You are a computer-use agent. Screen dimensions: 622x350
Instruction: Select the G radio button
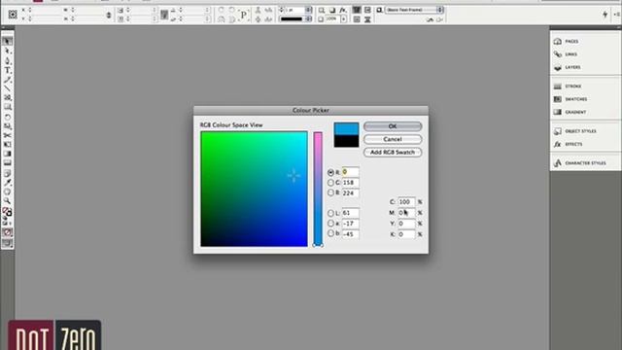[330, 183]
